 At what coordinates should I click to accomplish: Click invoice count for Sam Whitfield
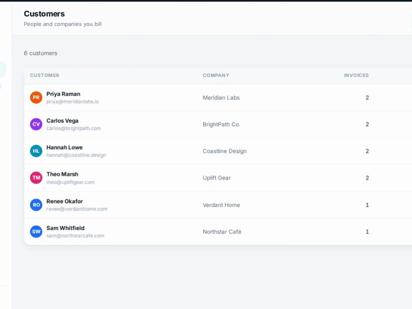pos(367,232)
